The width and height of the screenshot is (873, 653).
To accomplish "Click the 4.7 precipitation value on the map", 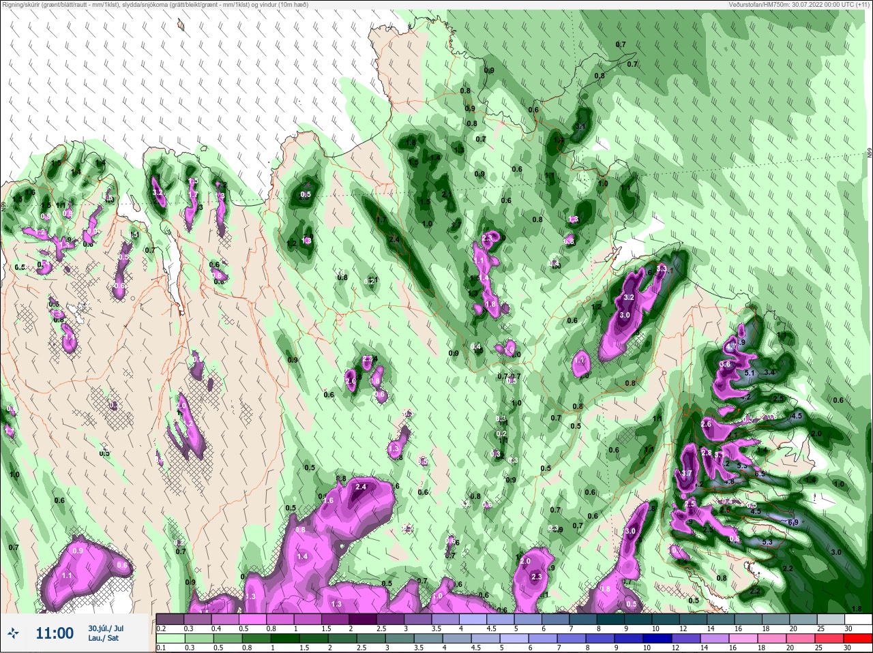I will [731, 347].
